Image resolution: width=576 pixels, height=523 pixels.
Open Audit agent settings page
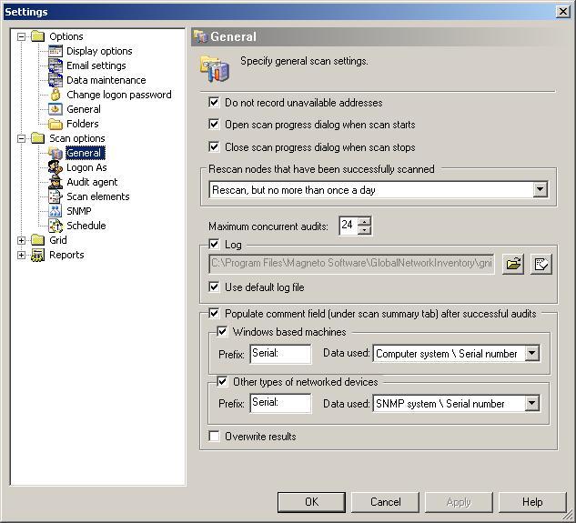coord(92,182)
